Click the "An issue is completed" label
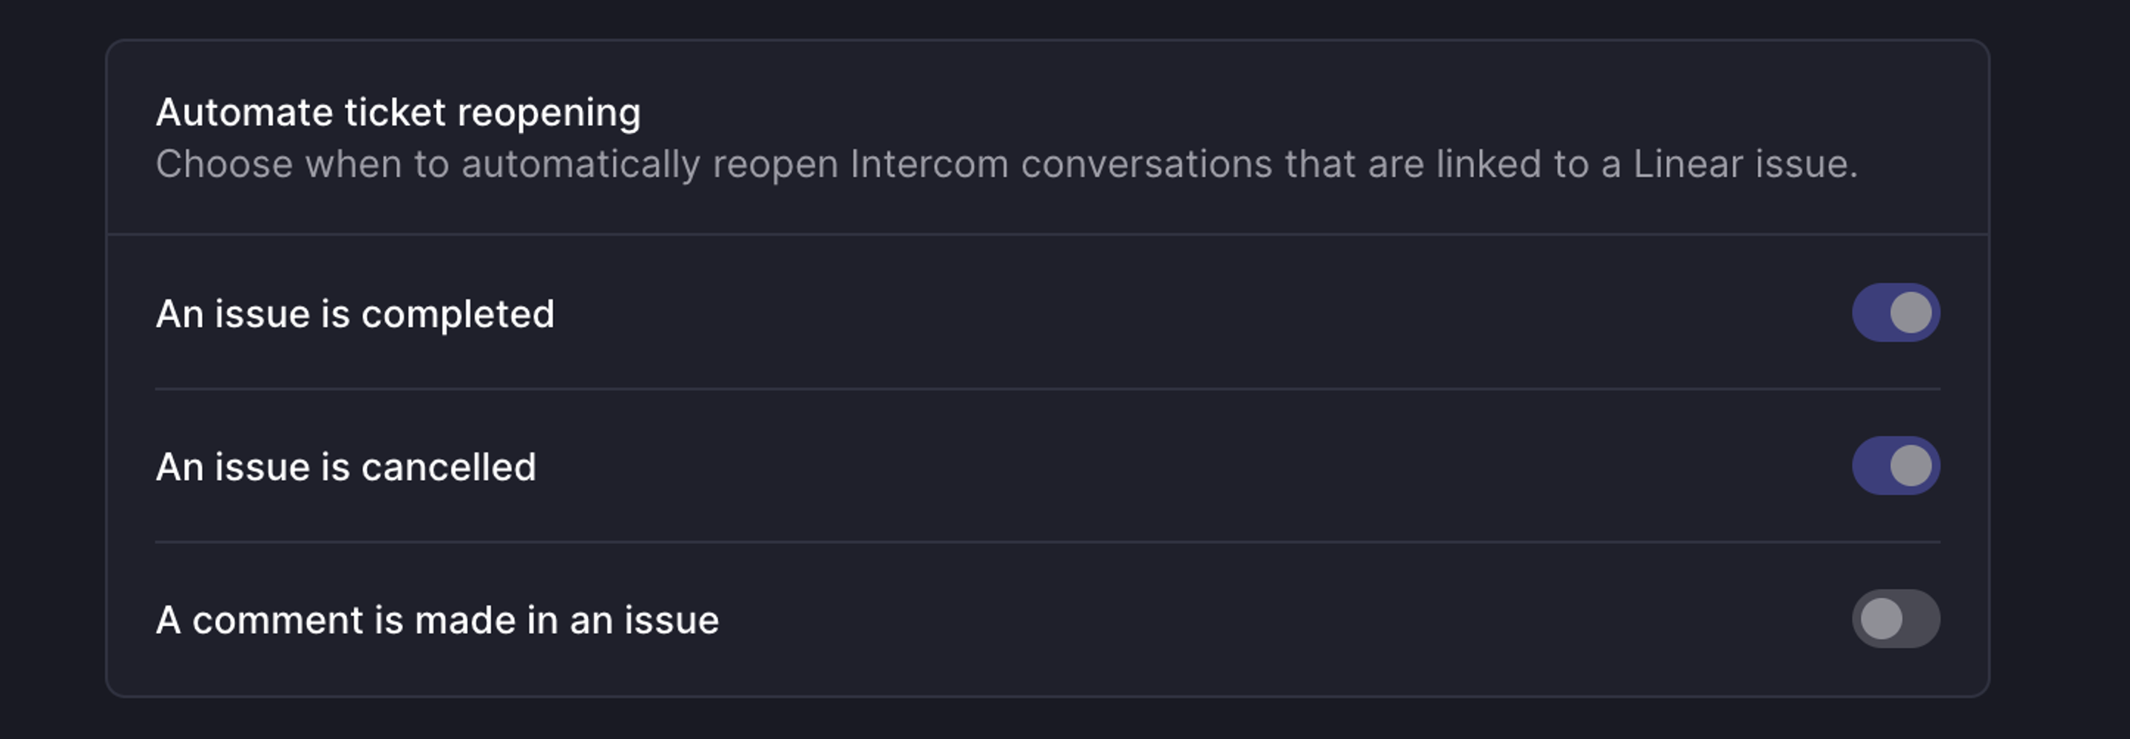Image resolution: width=2130 pixels, height=739 pixels. 356,312
